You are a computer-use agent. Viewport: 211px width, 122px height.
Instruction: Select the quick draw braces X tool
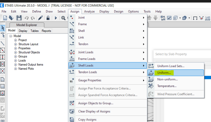point(3,71)
